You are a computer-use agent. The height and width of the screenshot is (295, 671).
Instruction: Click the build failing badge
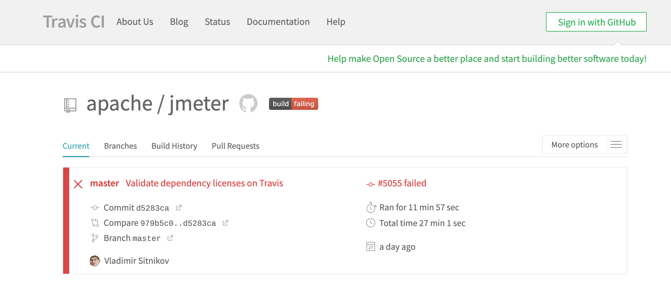[294, 104]
